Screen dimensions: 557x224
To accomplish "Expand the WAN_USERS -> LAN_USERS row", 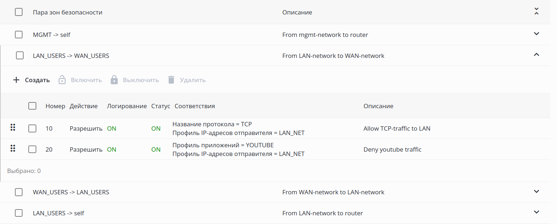I will [536, 191].
